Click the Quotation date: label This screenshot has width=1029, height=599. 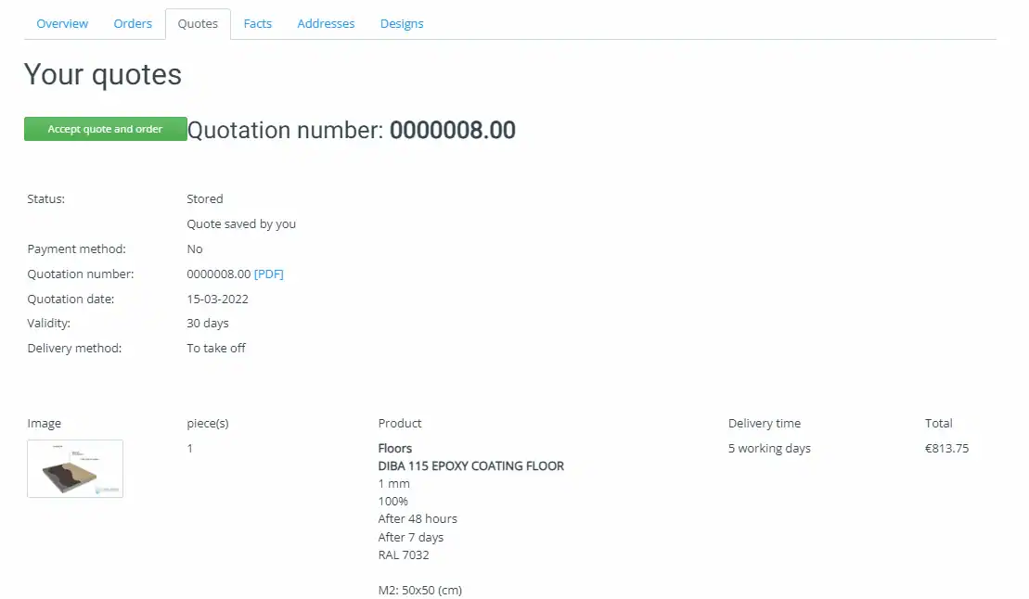pyautogui.click(x=71, y=299)
